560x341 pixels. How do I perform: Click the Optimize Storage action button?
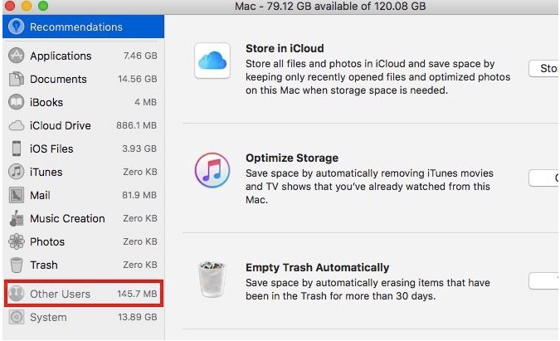click(543, 178)
